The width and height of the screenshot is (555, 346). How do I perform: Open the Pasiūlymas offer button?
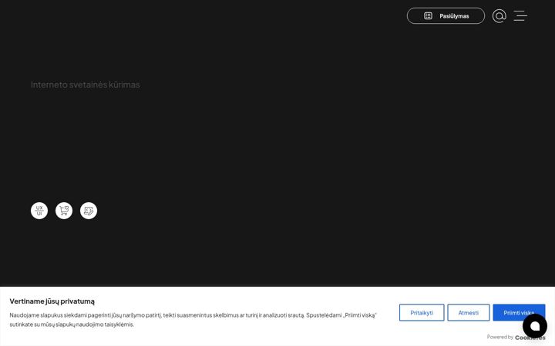(x=446, y=16)
